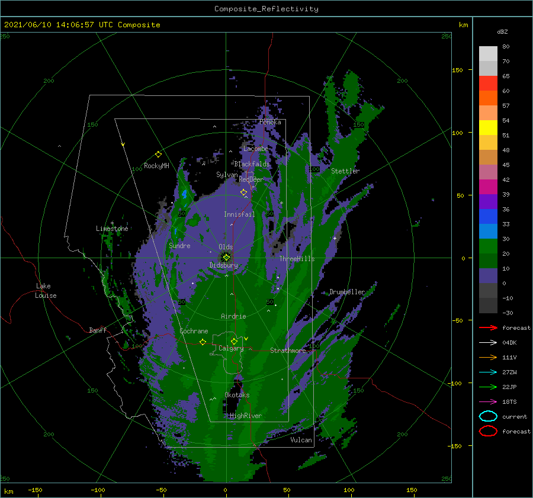Click the Composite_Reflectivity title

tap(266, 9)
